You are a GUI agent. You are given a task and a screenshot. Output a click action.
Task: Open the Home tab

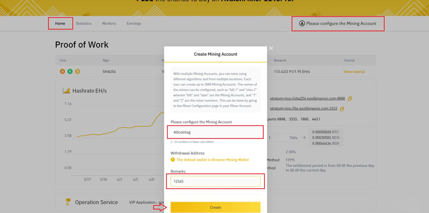pos(60,24)
